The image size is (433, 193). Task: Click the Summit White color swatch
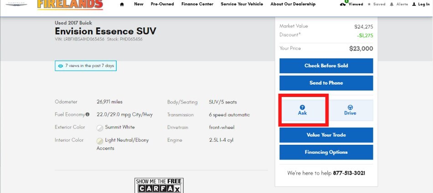(100, 128)
